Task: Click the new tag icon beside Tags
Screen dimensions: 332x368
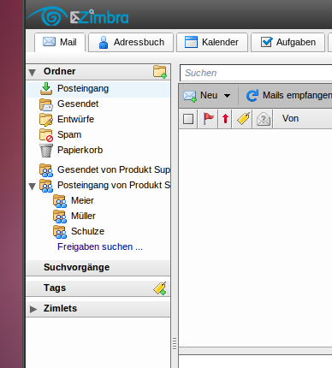Action: pyautogui.click(x=160, y=288)
